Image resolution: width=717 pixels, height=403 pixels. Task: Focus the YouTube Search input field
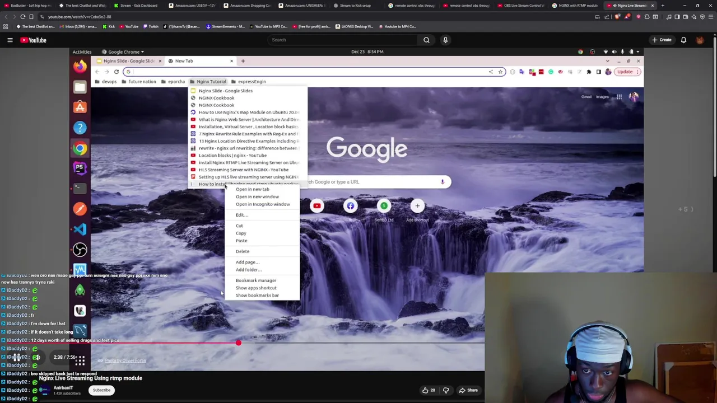coord(342,40)
